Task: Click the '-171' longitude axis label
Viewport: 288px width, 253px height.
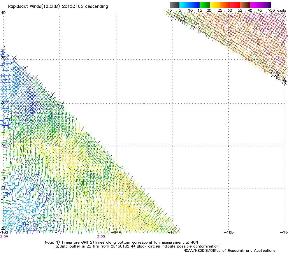Action: point(172,232)
